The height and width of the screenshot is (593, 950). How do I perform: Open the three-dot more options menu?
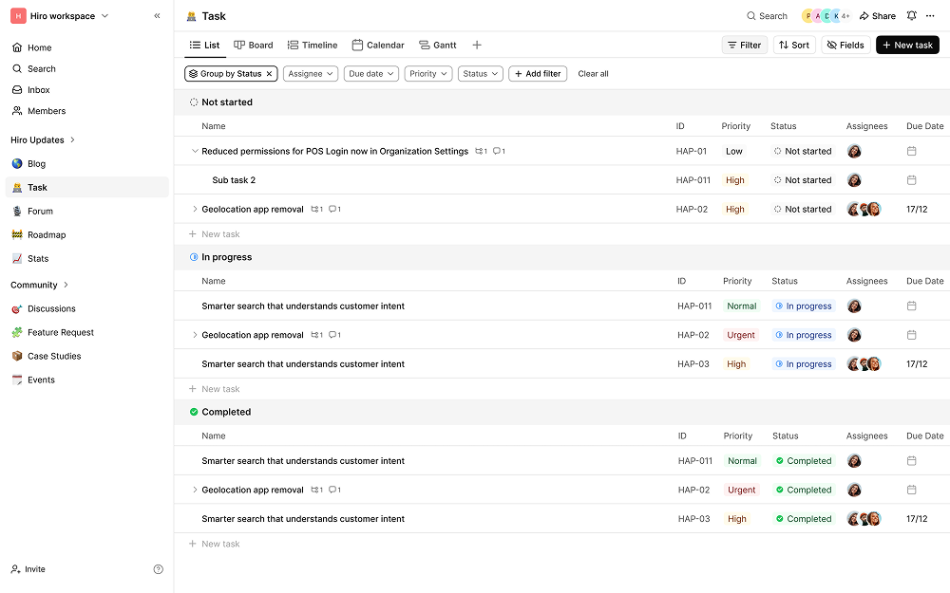point(930,16)
